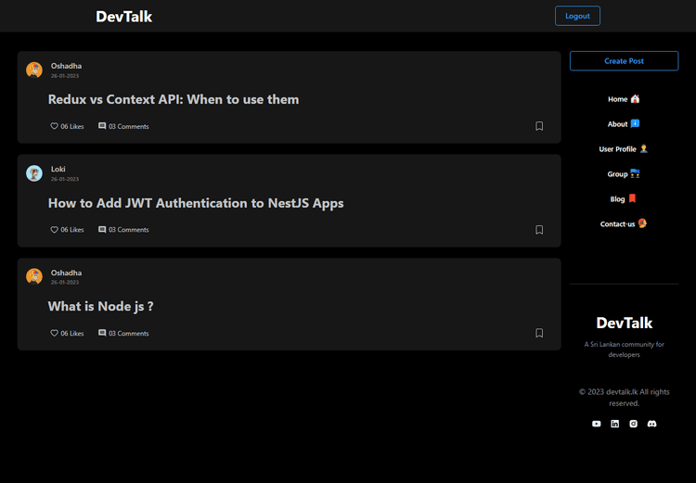Click the Create Post button

click(625, 61)
